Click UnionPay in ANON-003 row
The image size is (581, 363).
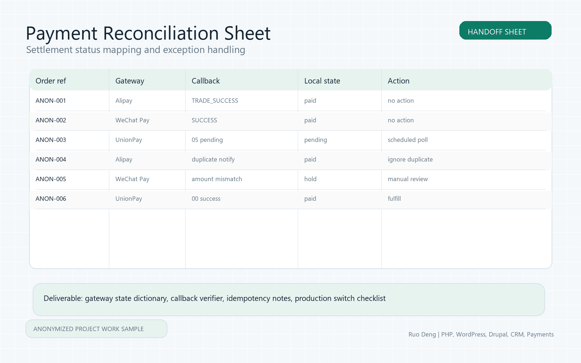(x=129, y=140)
